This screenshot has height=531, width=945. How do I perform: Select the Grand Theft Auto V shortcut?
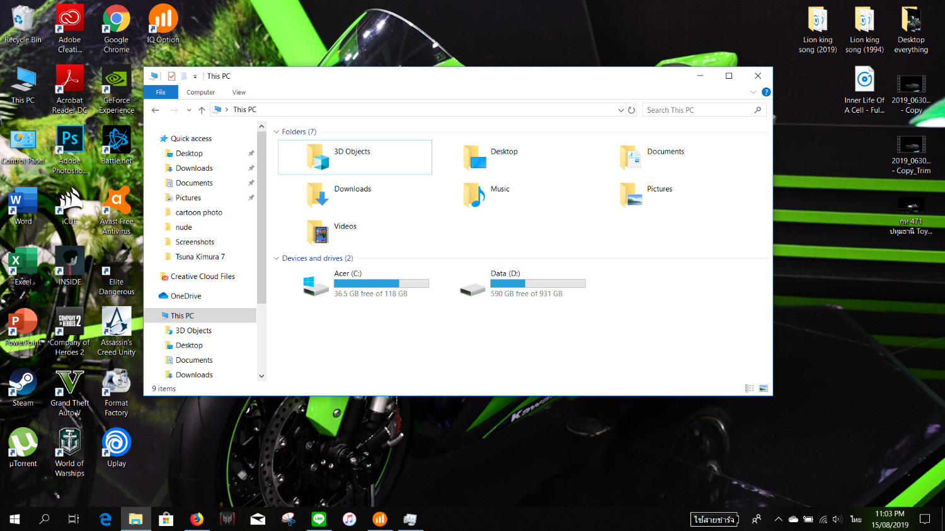(70, 392)
